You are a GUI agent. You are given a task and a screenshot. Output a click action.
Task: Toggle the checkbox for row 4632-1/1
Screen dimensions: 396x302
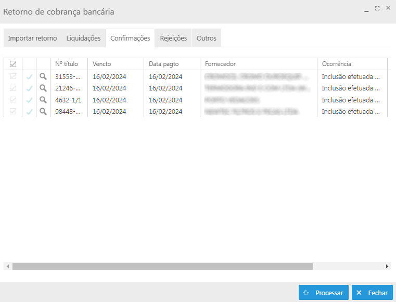[13, 100]
